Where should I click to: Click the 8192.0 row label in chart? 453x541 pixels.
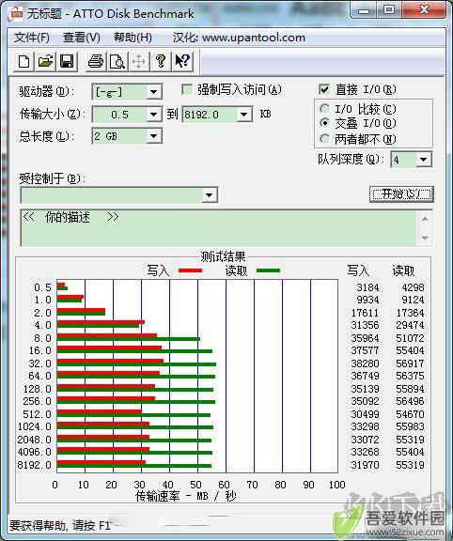coord(34,465)
